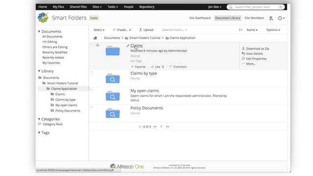Tick the checkbox for Claims by type
This screenshot has width=313, height=176.
tap(91, 73)
